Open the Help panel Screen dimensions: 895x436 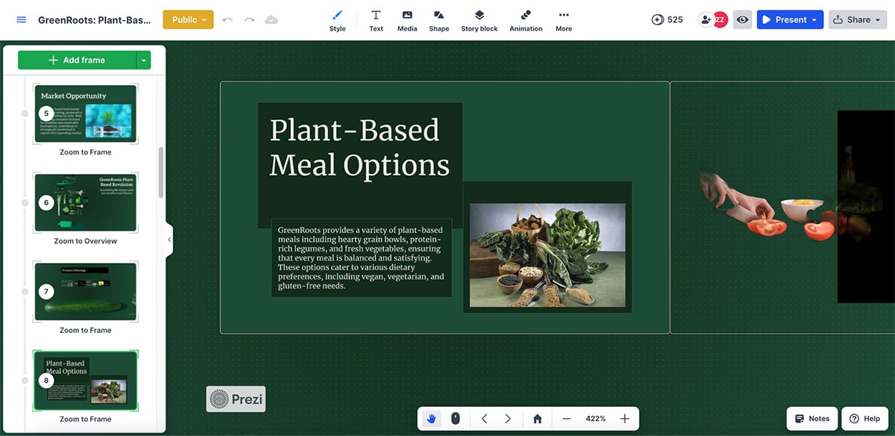(864, 418)
